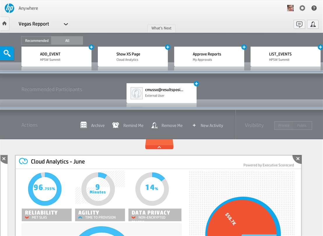This screenshot has height=236, width=323.
Task: Click the DATA PRIVACY Non-Encrypted label
Action: (x=155, y=215)
